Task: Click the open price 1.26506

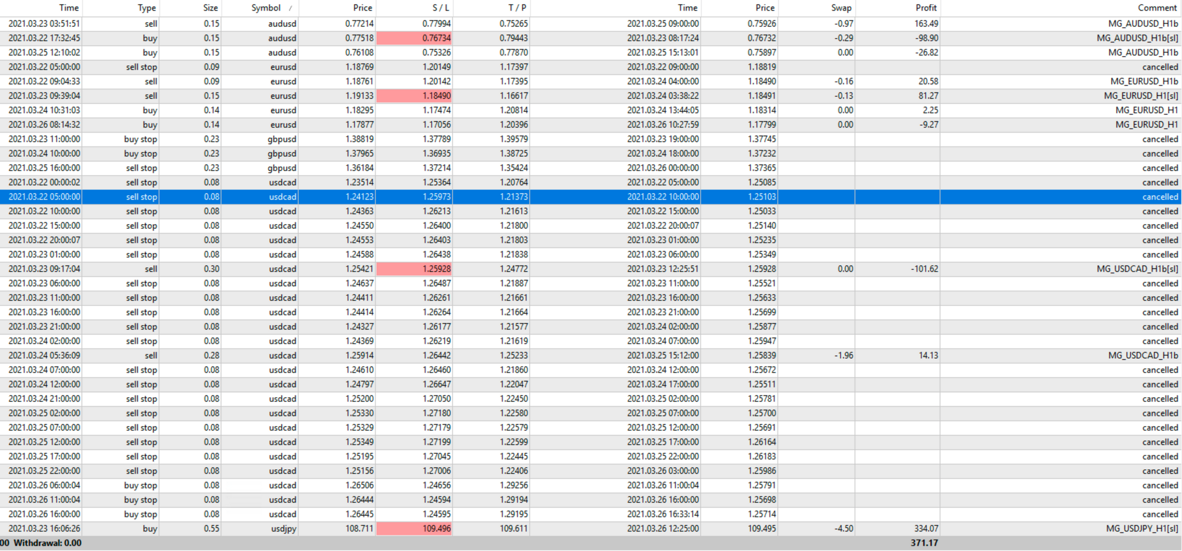Action: (x=359, y=485)
